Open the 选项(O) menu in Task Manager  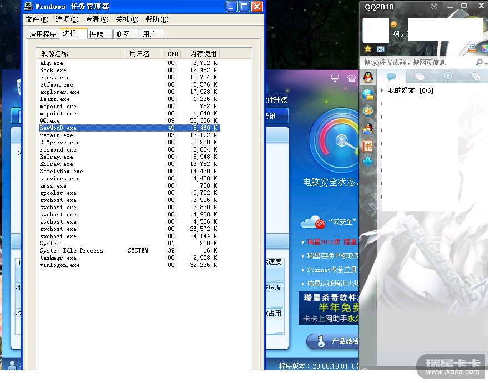(x=67, y=19)
